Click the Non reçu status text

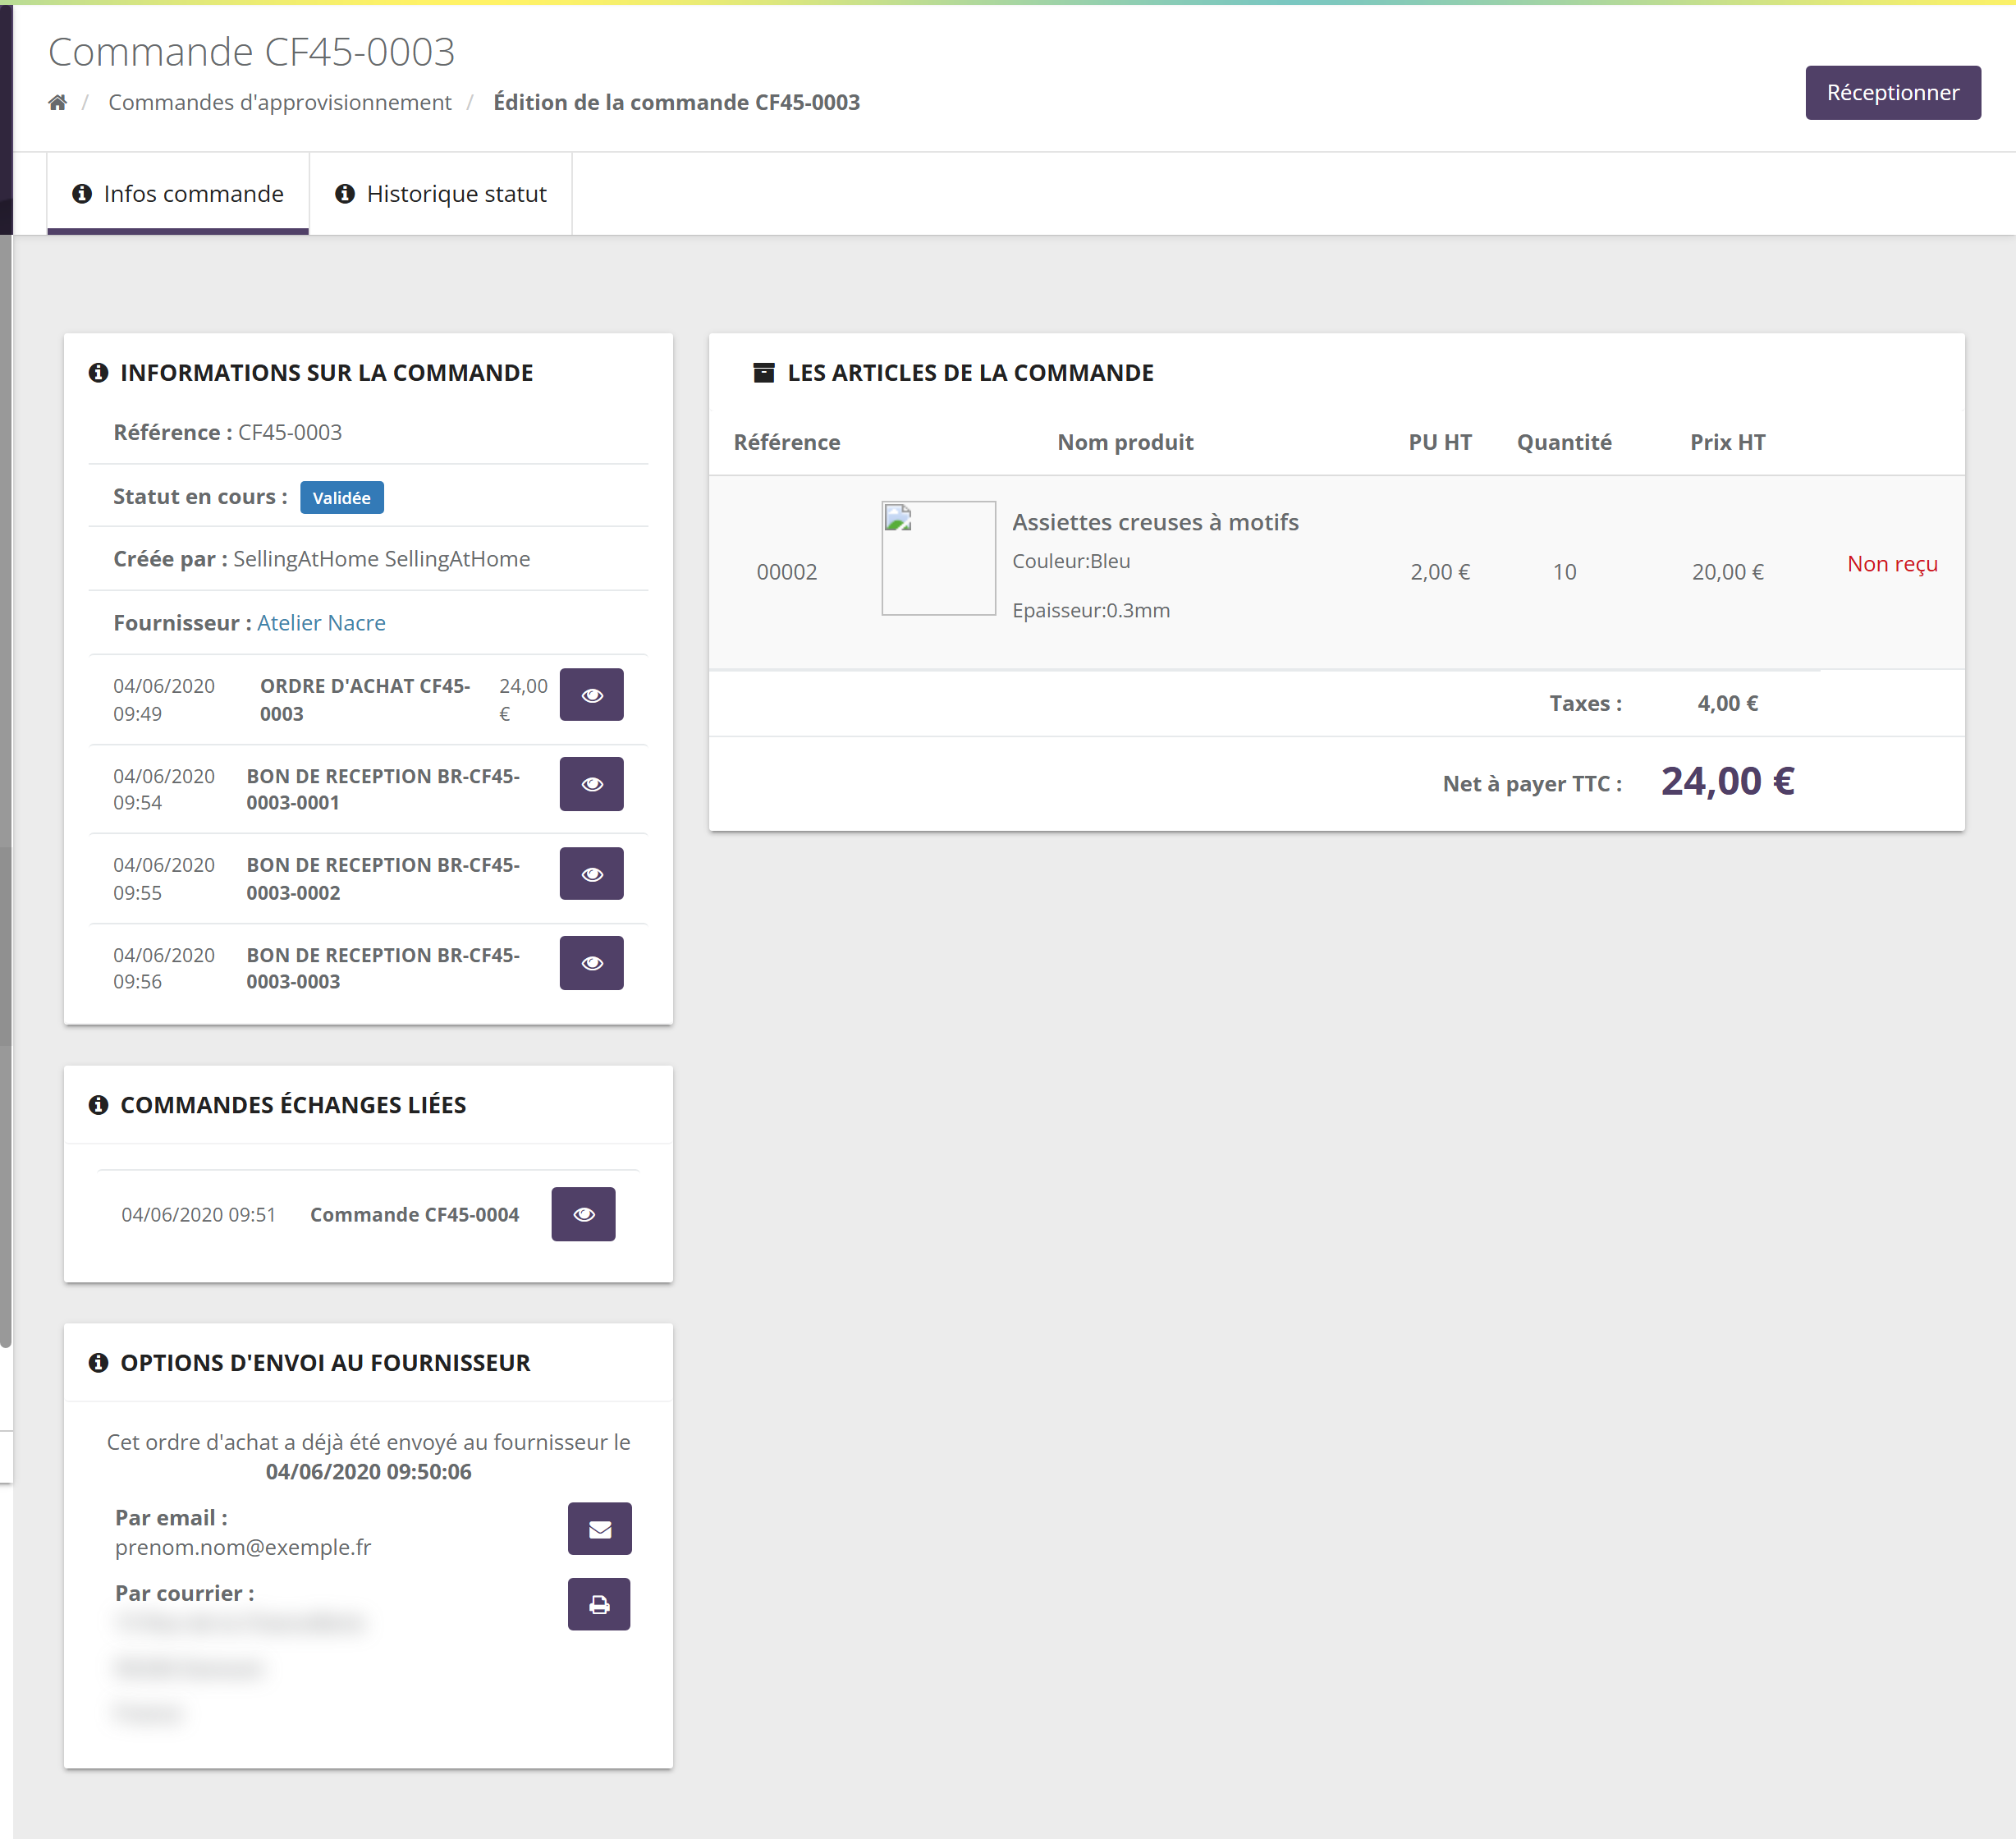(x=1892, y=564)
